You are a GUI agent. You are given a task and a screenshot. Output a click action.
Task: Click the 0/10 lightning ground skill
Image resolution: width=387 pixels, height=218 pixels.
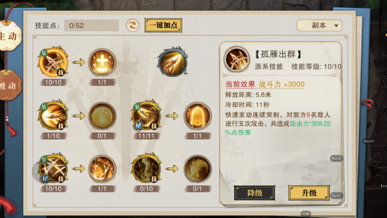(x=147, y=168)
